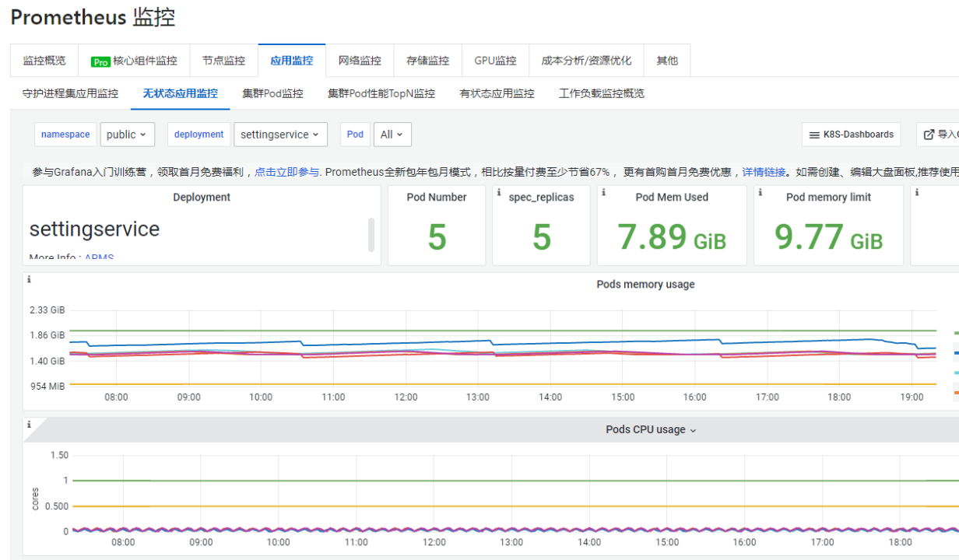This screenshot has width=959, height=560.
Task: Click the green Pro badge on core components tab
Action: click(x=100, y=61)
